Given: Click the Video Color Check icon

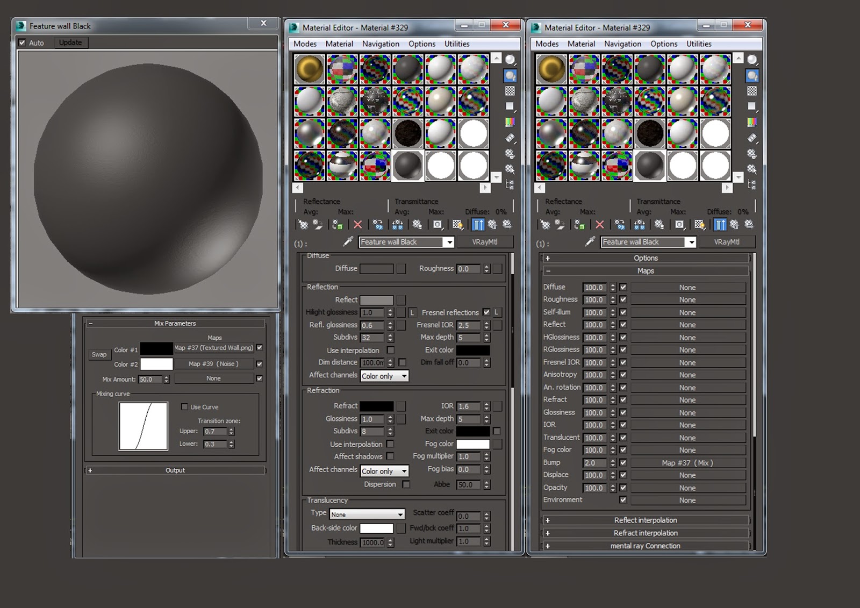Looking at the screenshot, I should tap(510, 122).
